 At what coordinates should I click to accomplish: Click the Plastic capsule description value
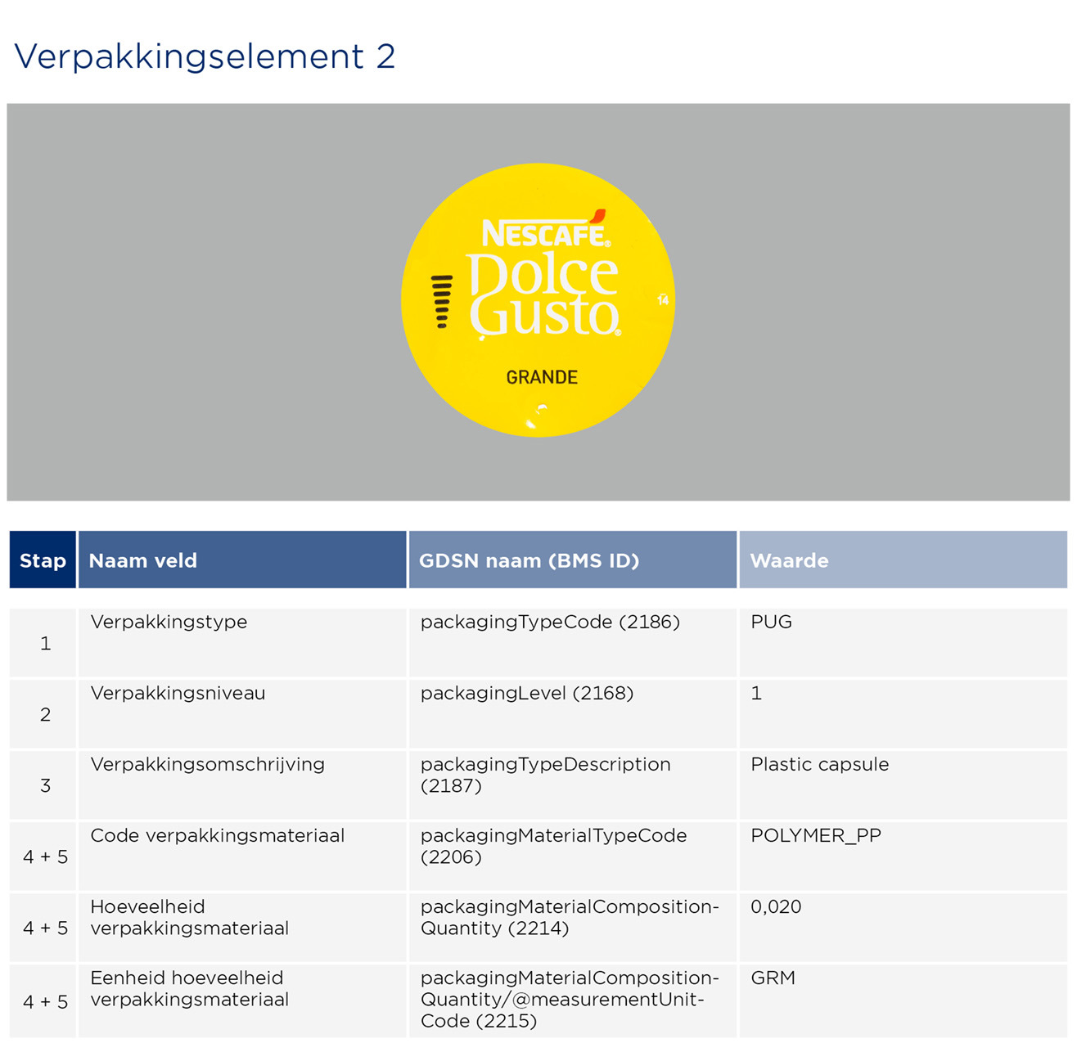[x=818, y=764]
